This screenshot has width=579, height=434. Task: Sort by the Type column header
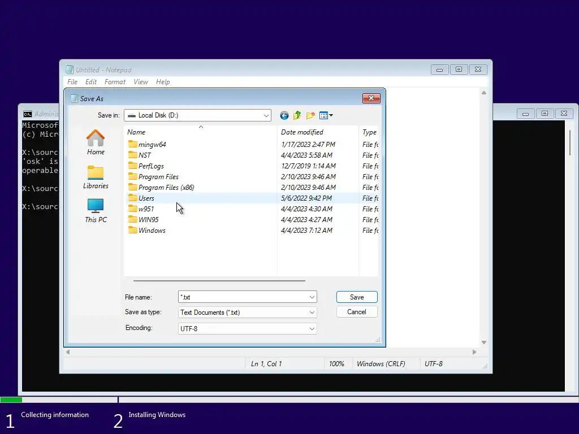click(x=369, y=132)
